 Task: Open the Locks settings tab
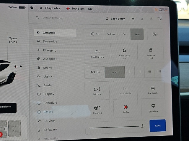(45, 68)
